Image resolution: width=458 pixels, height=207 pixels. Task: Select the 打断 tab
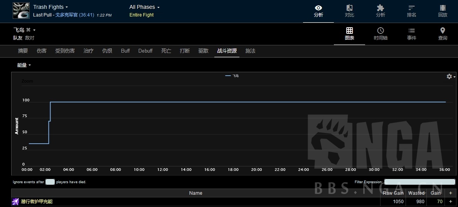pos(185,51)
